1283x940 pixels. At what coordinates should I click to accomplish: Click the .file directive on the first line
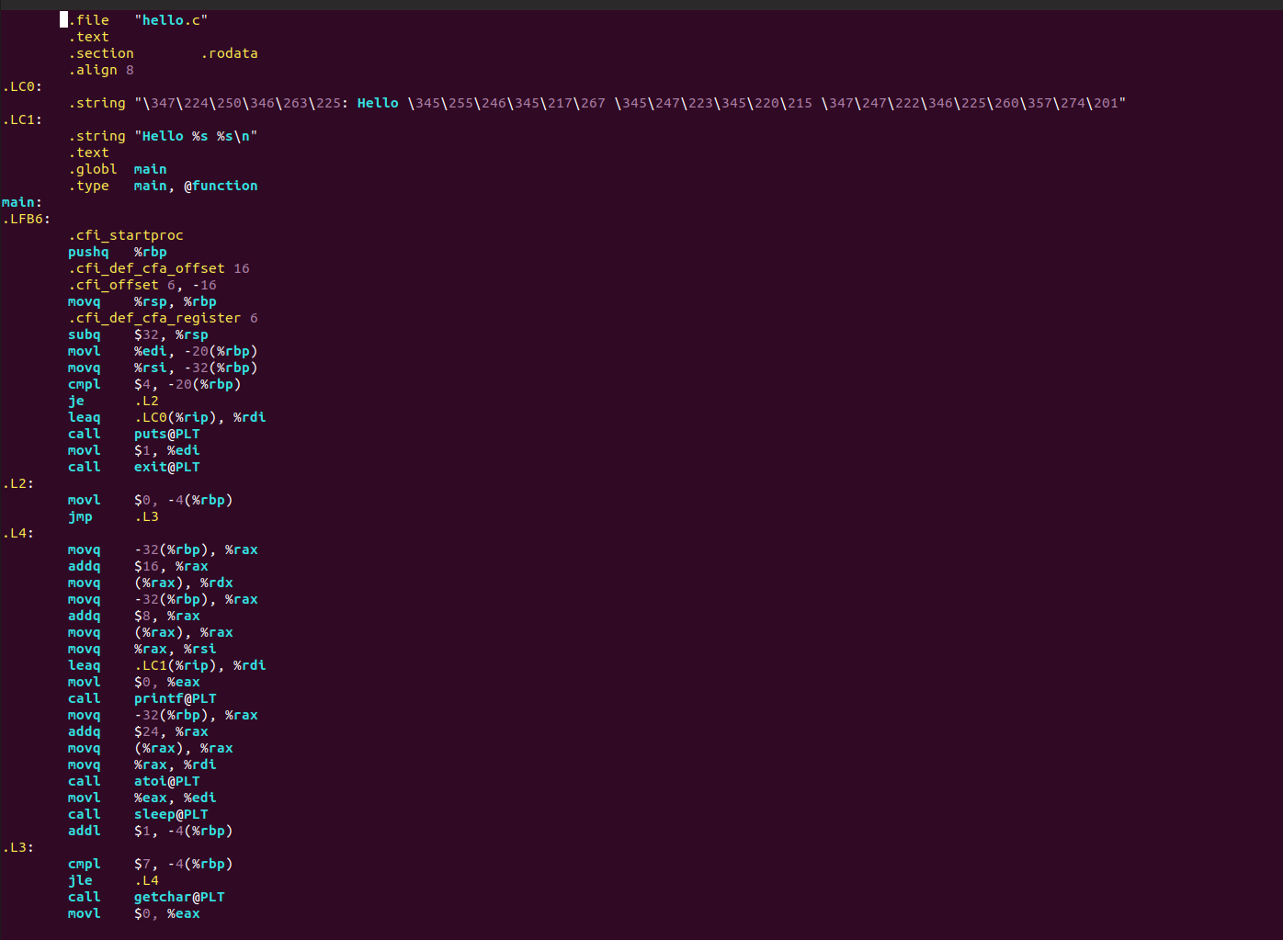88,20
